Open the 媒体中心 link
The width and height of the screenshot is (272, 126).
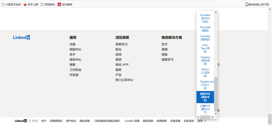75,60
